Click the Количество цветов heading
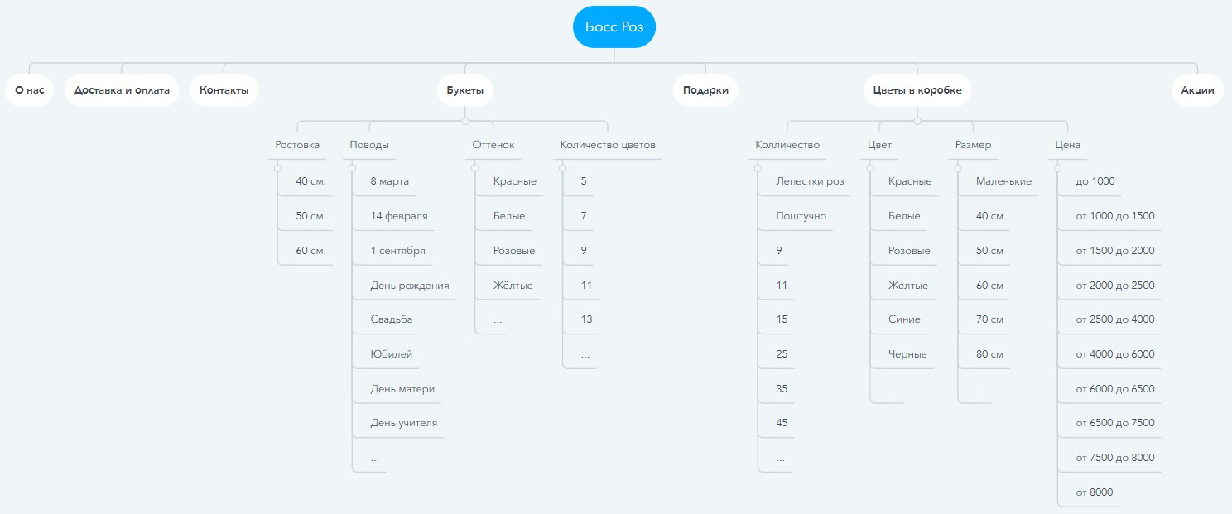The width and height of the screenshot is (1232, 514). [608, 145]
